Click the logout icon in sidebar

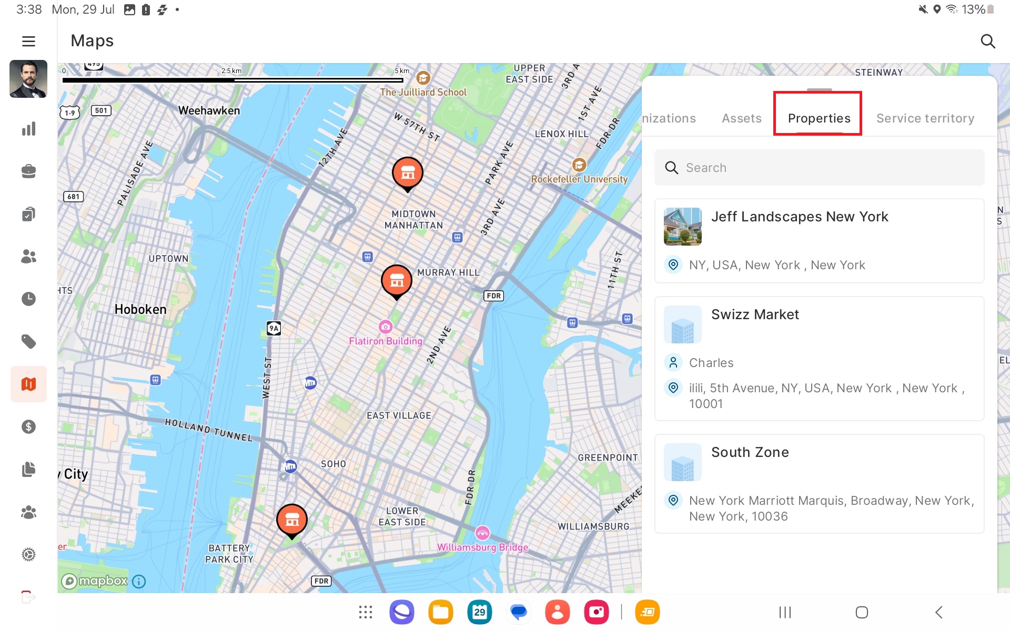(x=28, y=597)
